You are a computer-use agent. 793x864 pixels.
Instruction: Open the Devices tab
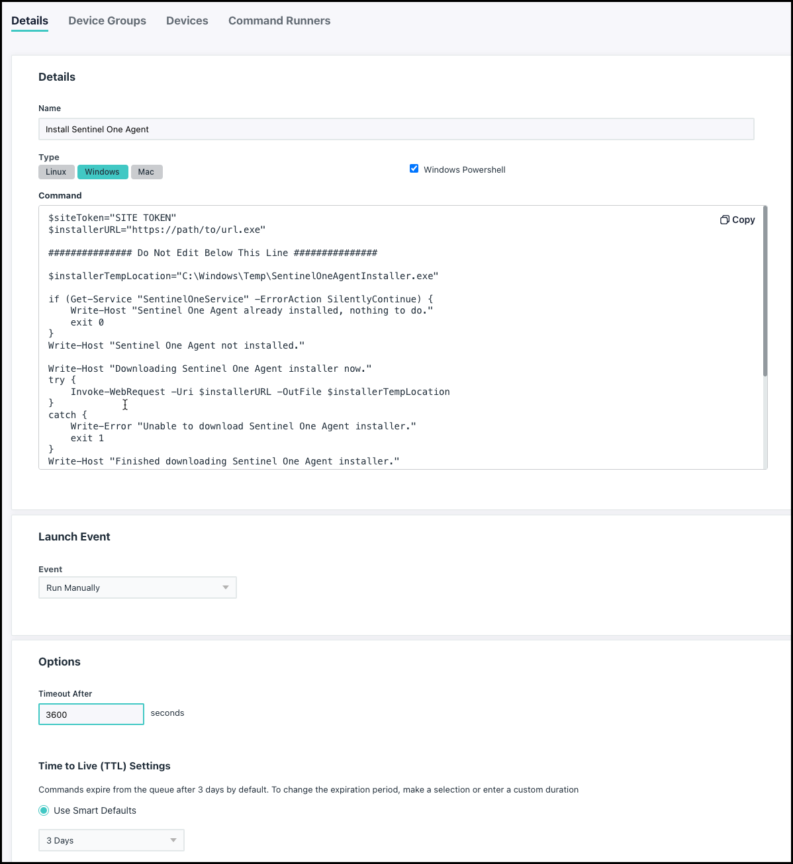187,21
